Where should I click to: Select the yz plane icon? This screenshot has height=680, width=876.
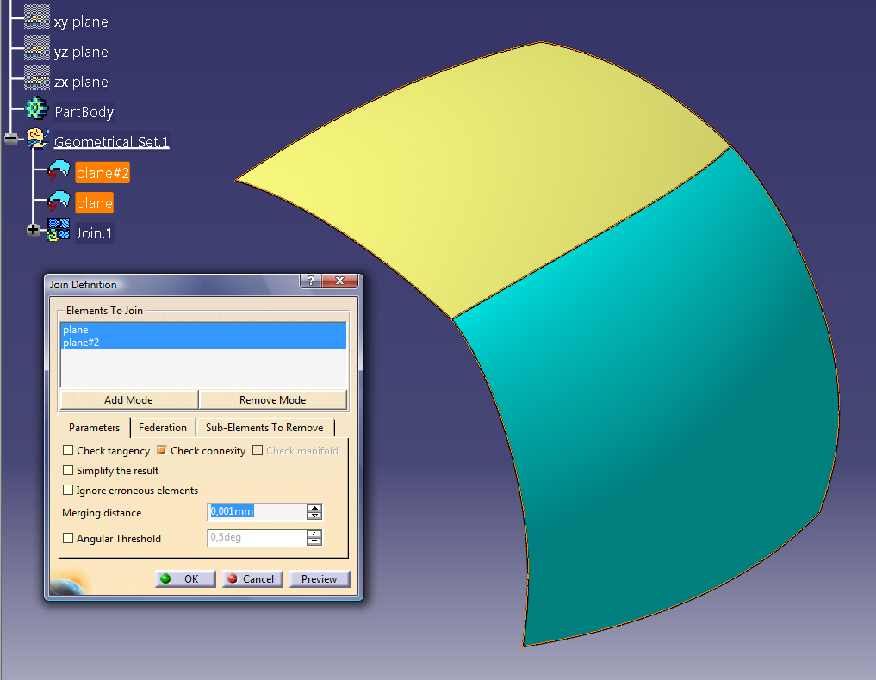pyautogui.click(x=36, y=51)
